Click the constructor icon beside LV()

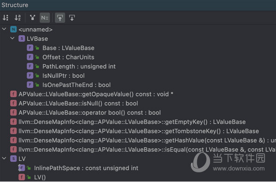22,177
